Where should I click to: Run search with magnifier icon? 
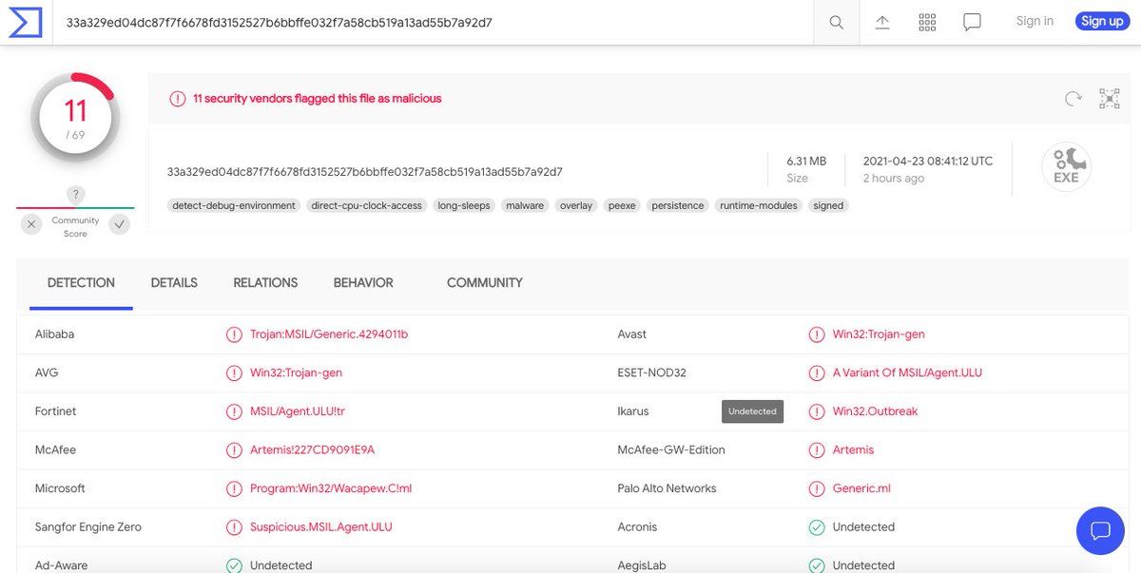click(x=837, y=22)
